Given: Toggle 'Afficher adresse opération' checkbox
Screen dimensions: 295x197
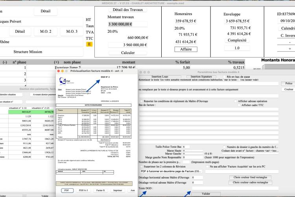Looking at the screenshot, I should coord(235,101).
